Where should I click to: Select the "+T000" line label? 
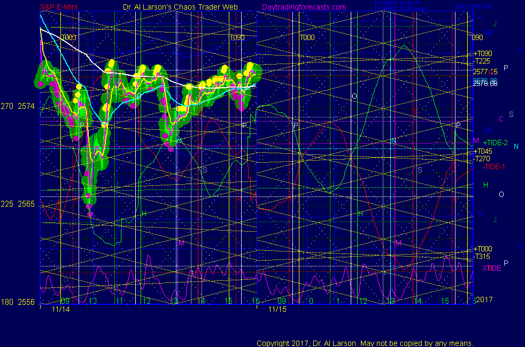483,249
